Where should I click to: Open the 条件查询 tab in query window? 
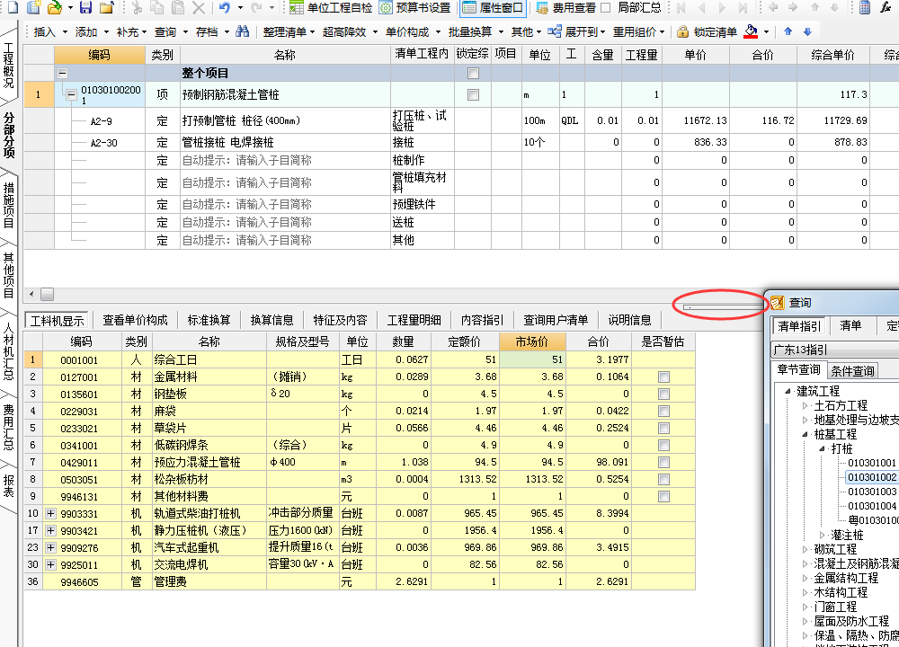pyautogui.click(x=852, y=371)
